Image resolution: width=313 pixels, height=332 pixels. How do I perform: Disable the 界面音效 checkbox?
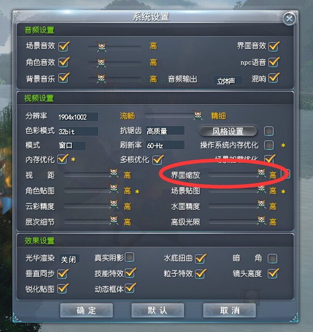coord(273,46)
